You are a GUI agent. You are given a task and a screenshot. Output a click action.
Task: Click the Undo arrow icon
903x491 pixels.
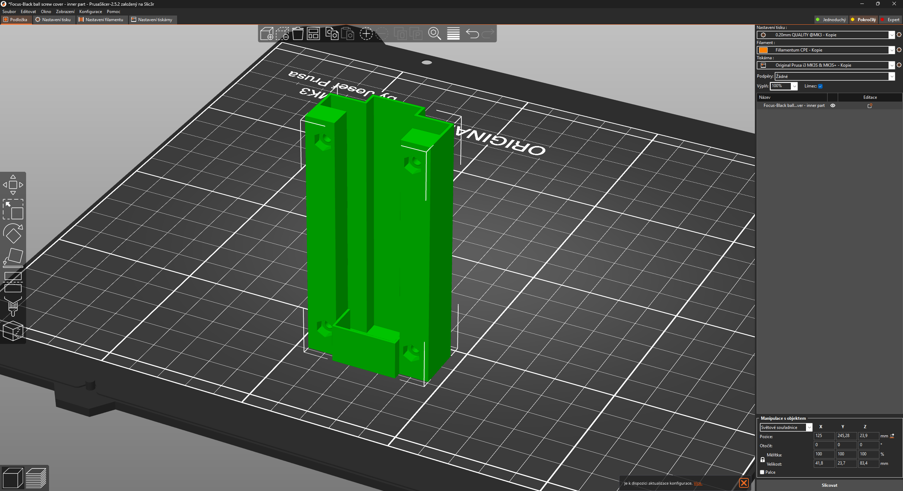(x=472, y=34)
